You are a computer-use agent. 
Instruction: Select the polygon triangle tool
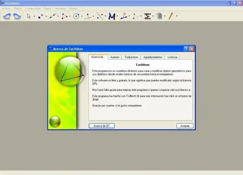[x=64, y=16]
